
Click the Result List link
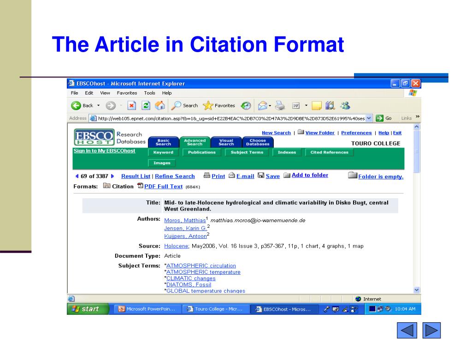pyautogui.click(x=136, y=177)
